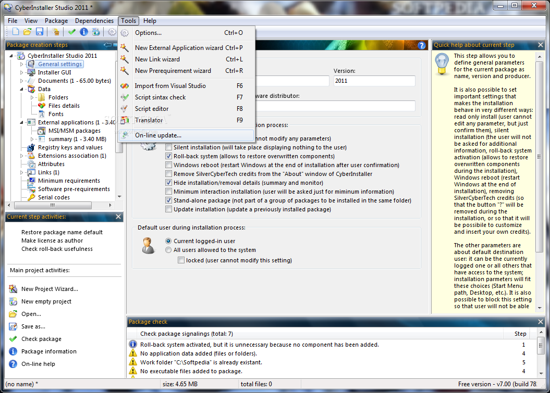Enable Silent installation checkbox
550x393 pixels.
tap(169, 147)
